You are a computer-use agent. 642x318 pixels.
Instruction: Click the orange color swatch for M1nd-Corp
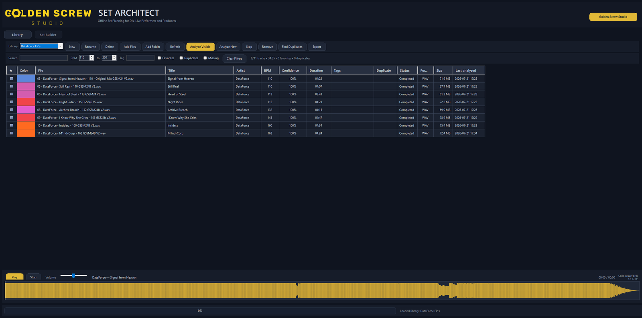[26, 133]
